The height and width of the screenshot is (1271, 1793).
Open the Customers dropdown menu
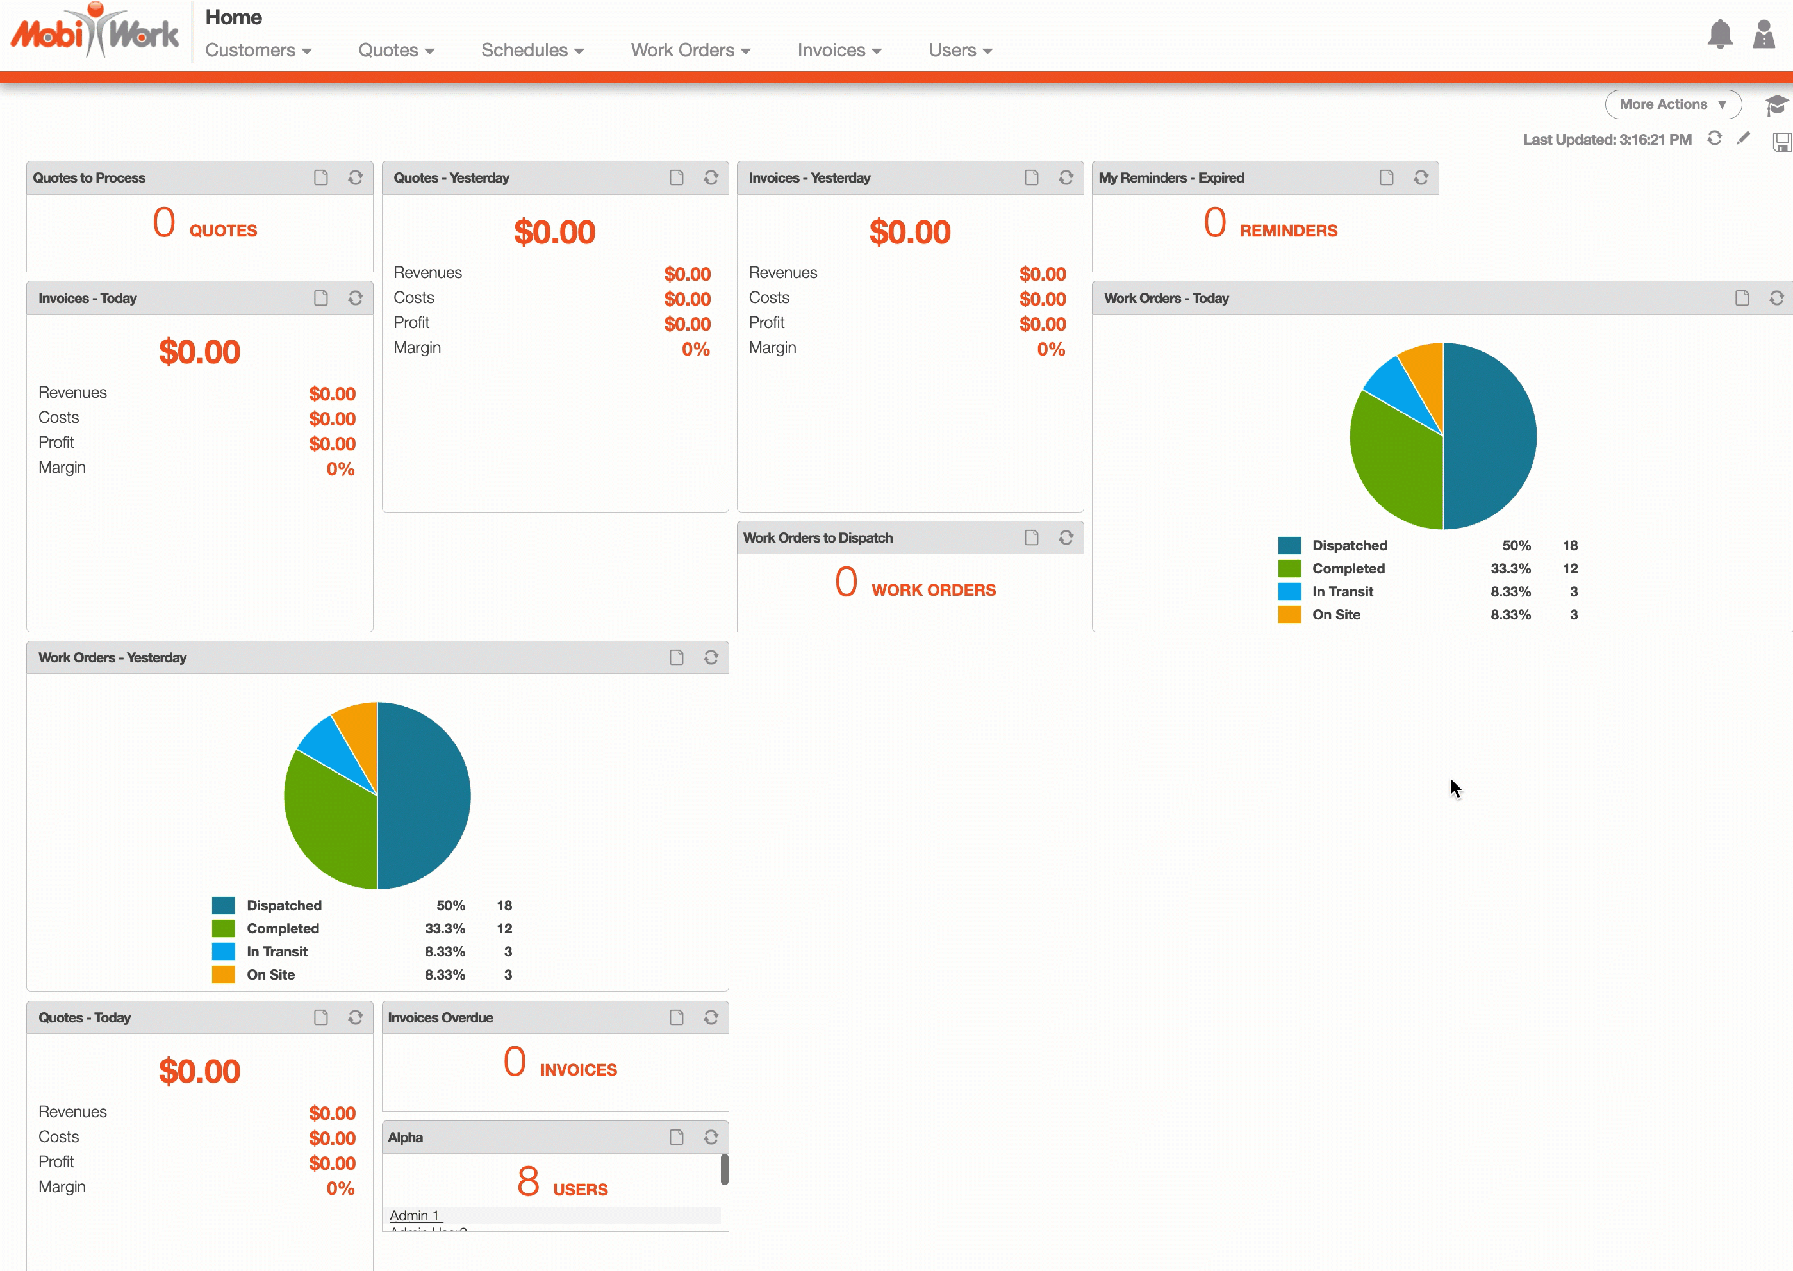click(x=258, y=50)
